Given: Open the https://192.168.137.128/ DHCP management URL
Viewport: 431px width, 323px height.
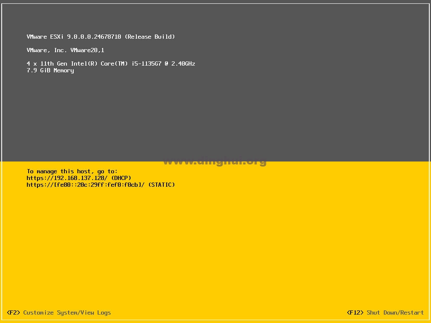Looking at the screenshot, I should click(x=79, y=178).
